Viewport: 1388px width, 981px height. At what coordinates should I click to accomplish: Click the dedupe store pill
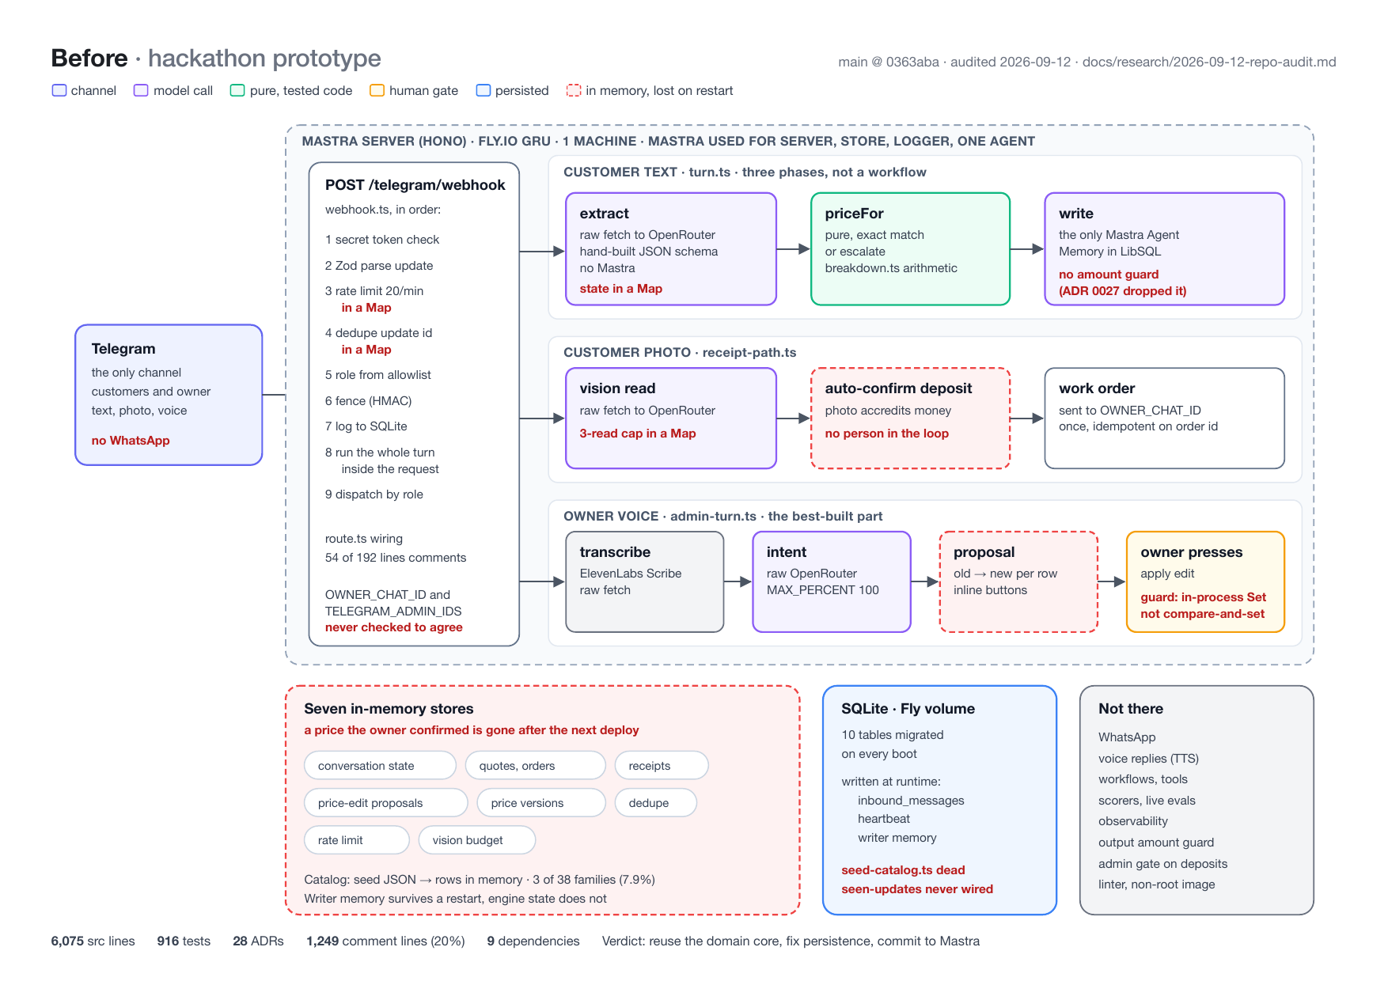click(x=656, y=803)
